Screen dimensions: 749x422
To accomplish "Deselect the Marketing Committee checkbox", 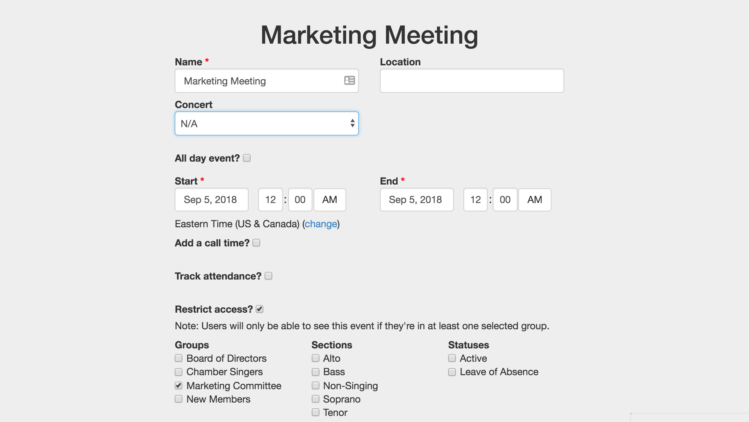I will pyautogui.click(x=178, y=386).
